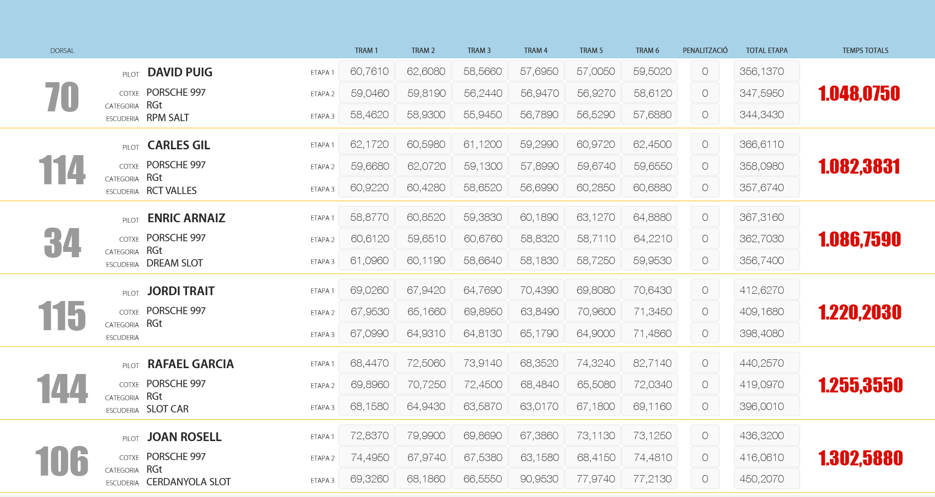Select the TOTAL ETAPA column header
Viewport: 935px width, 497px height.
pyautogui.click(x=767, y=51)
